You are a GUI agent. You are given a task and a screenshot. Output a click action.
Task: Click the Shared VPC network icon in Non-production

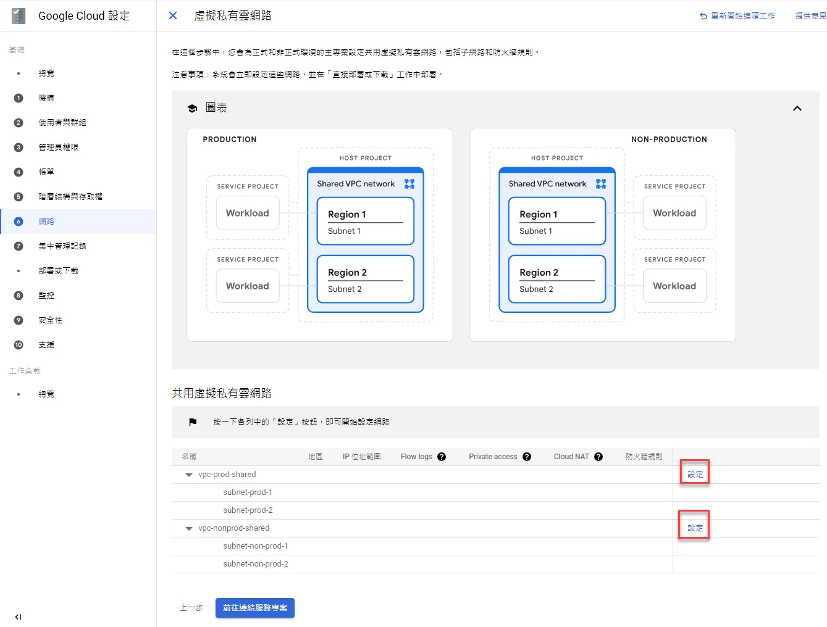click(x=601, y=184)
